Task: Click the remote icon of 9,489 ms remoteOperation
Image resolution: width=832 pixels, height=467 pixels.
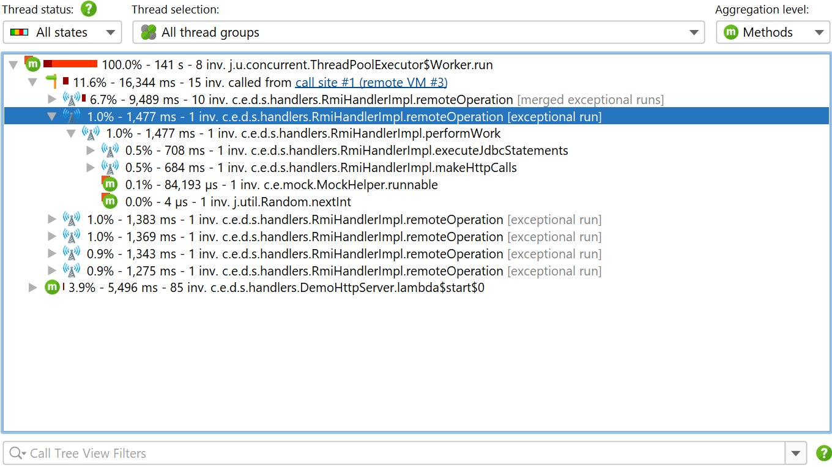Action: pos(72,99)
